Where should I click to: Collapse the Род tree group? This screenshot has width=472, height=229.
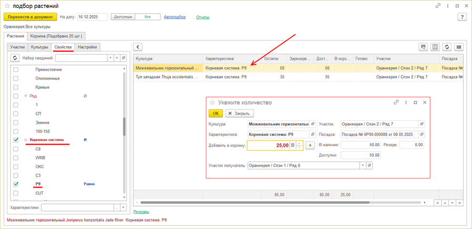(26, 96)
